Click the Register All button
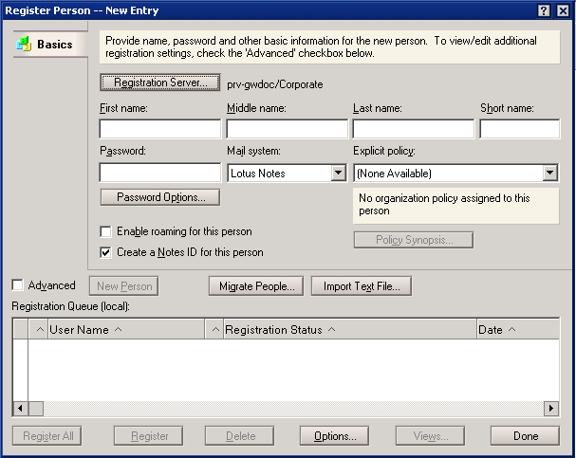The height and width of the screenshot is (458, 576). pos(47,435)
